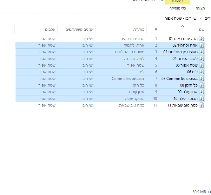This screenshot has height=195, width=211.
Task: Click title cell הנה ימים באים
Action: (x=132, y=39)
